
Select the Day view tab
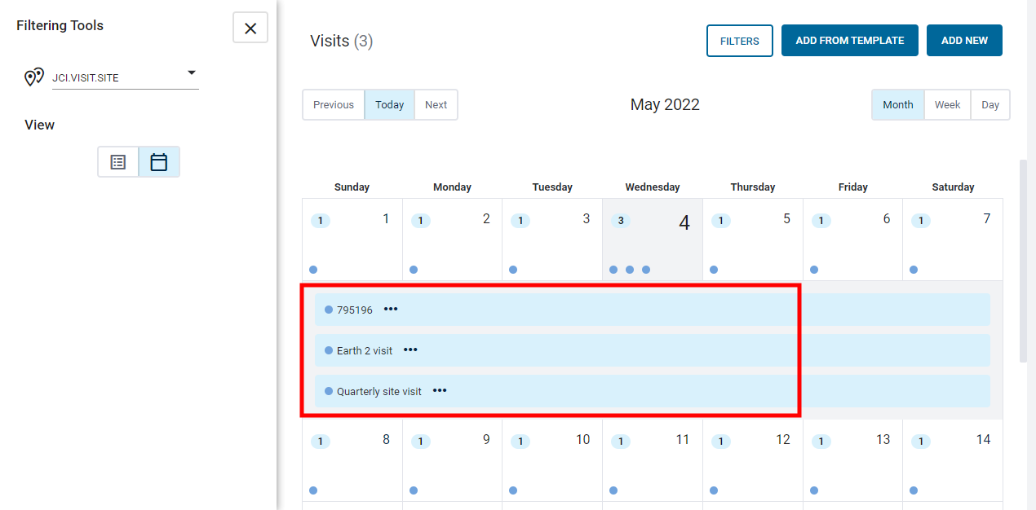pos(990,105)
